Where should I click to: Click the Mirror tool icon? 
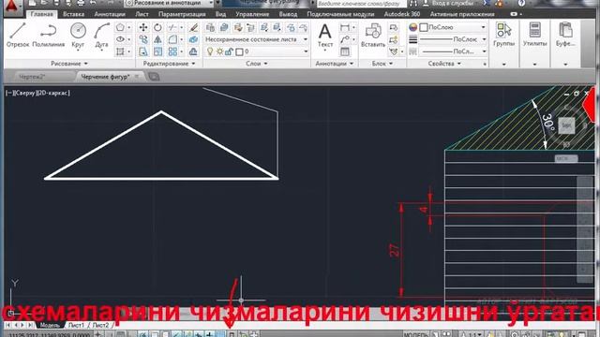(x=157, y=39)
